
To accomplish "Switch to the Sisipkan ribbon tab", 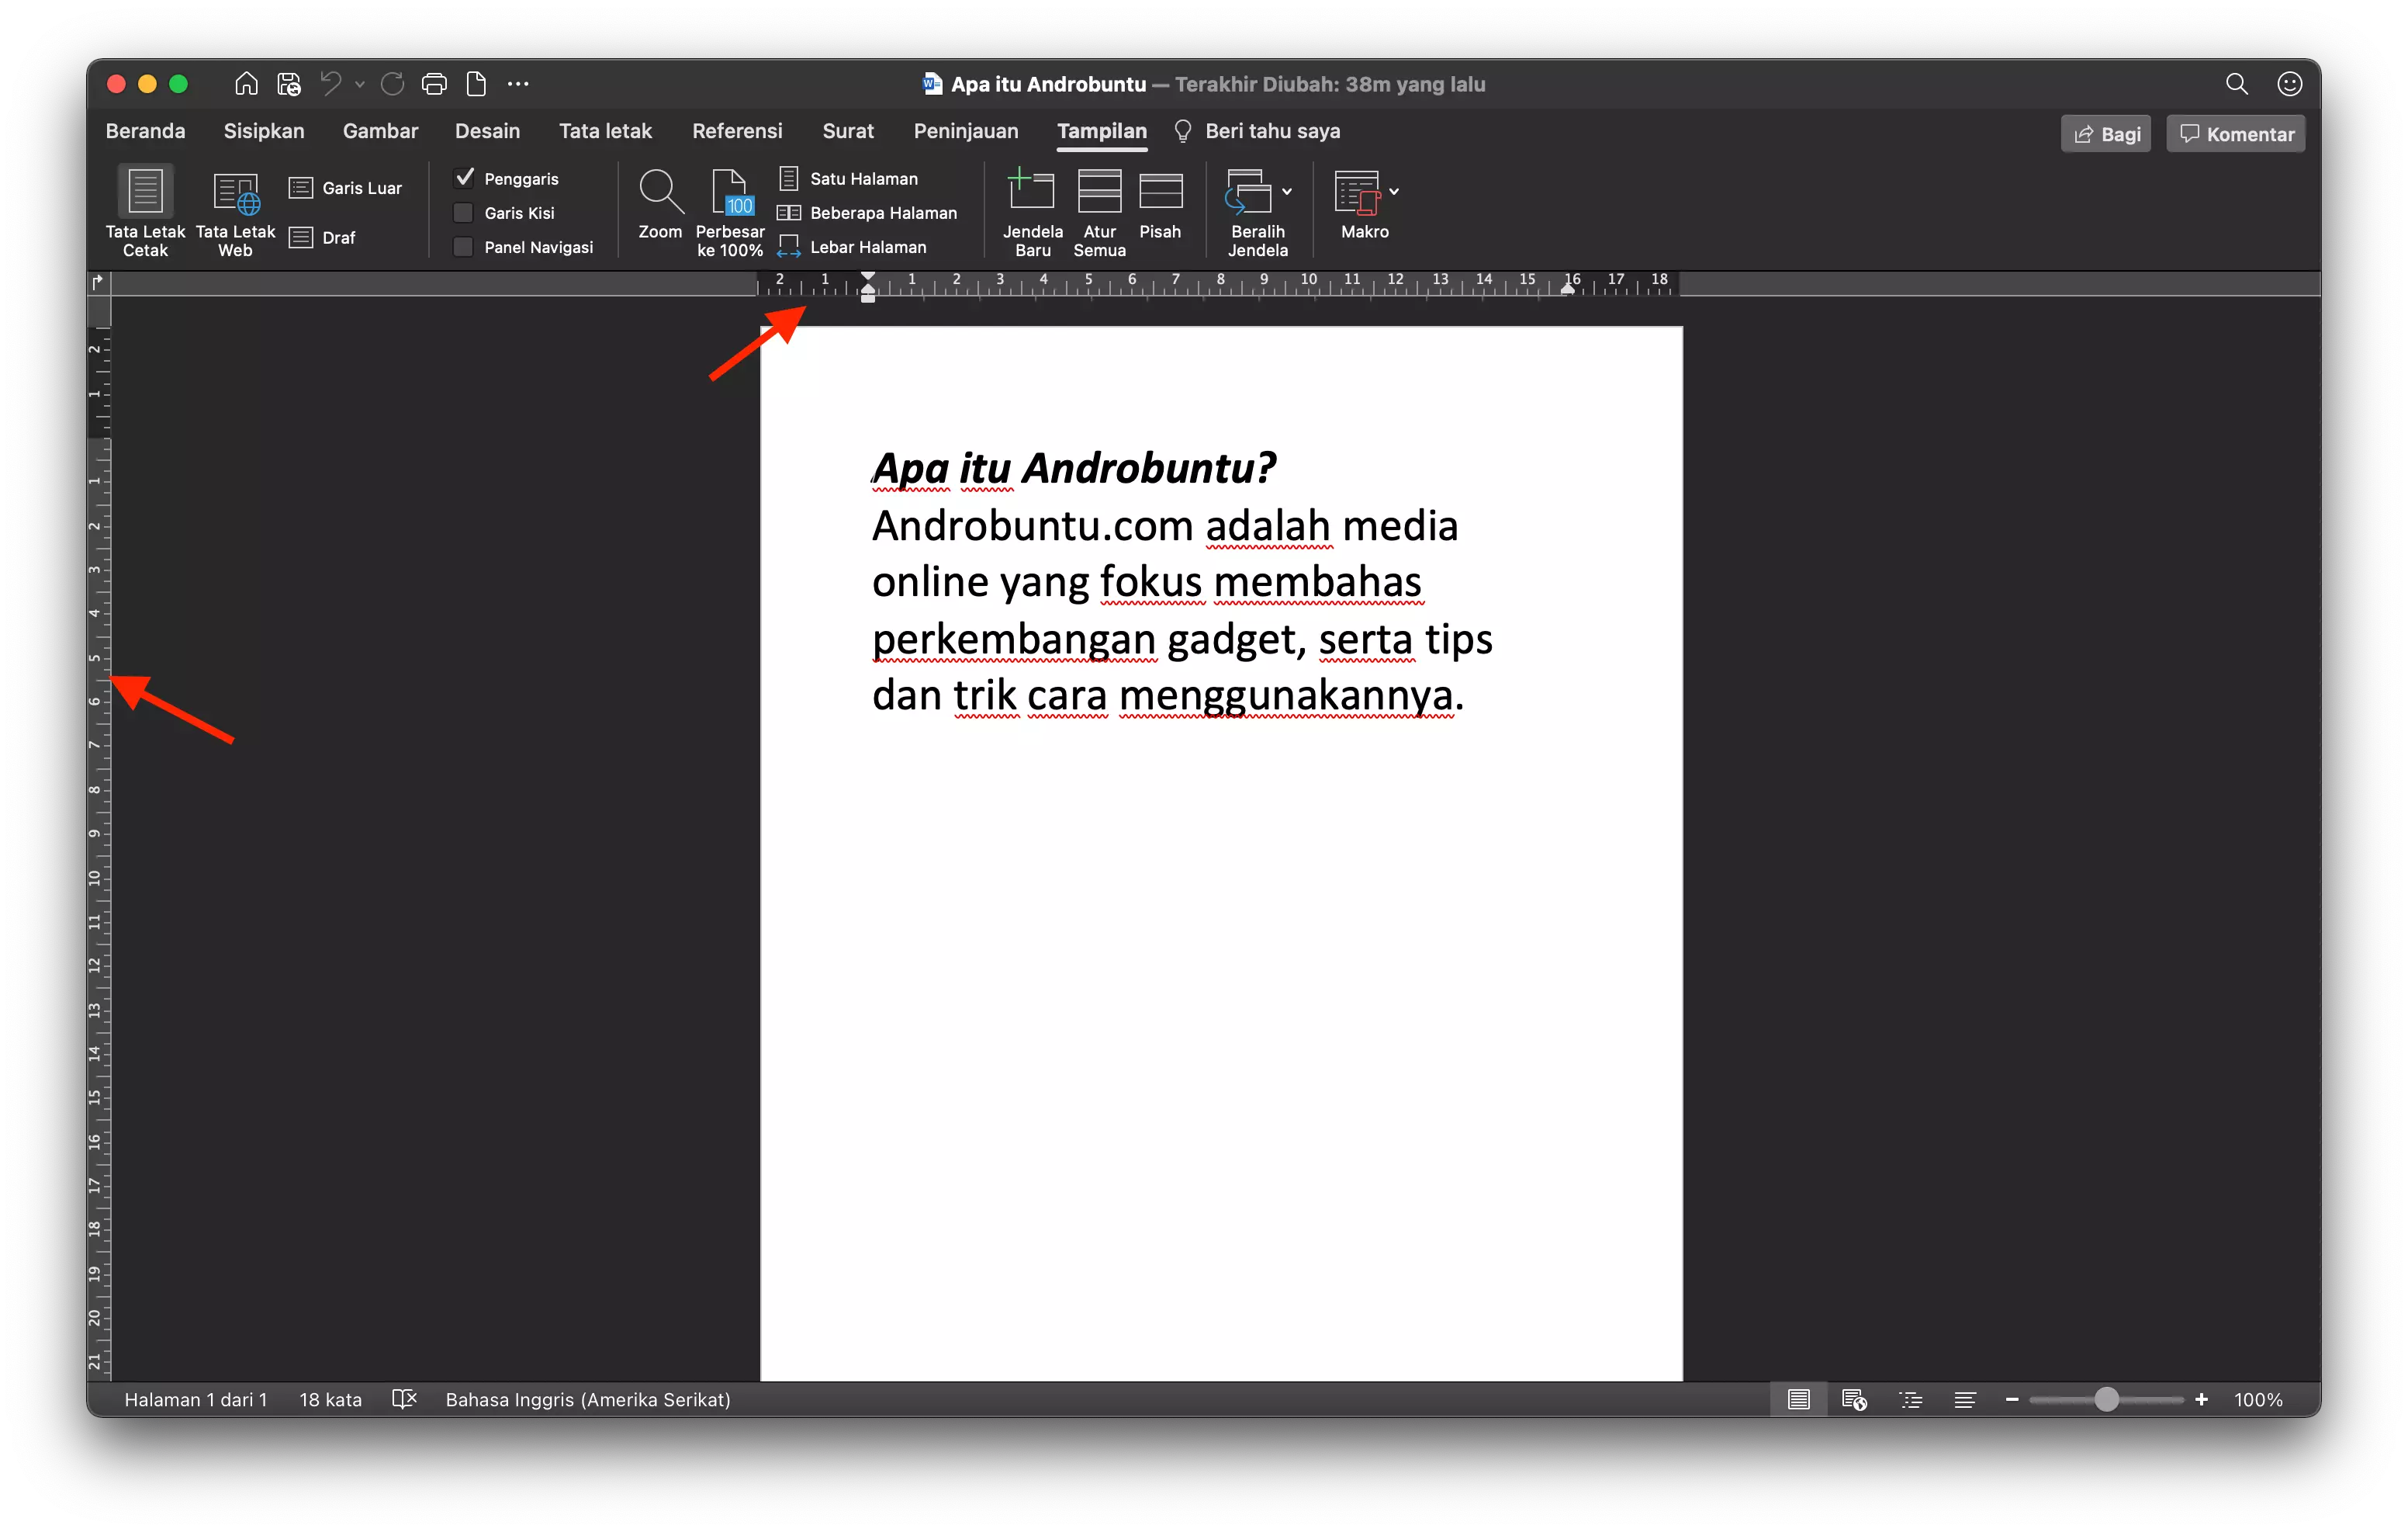I will [263, 130].
